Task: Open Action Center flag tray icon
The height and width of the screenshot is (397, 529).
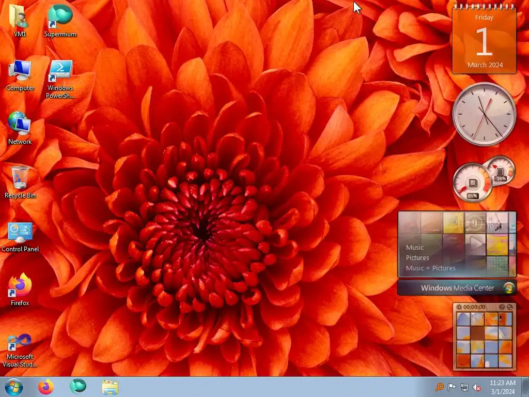Action: click(452, 387)
